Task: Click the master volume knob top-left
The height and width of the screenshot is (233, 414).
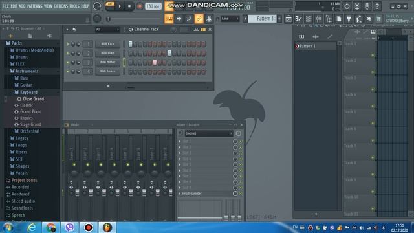Action: 97,6
